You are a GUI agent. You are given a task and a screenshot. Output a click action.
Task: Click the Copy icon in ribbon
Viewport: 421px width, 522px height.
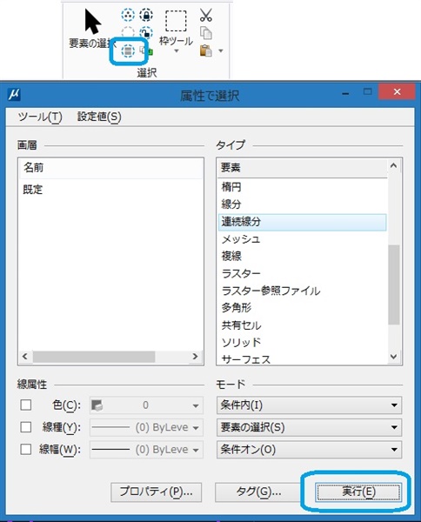click(206, 33)
